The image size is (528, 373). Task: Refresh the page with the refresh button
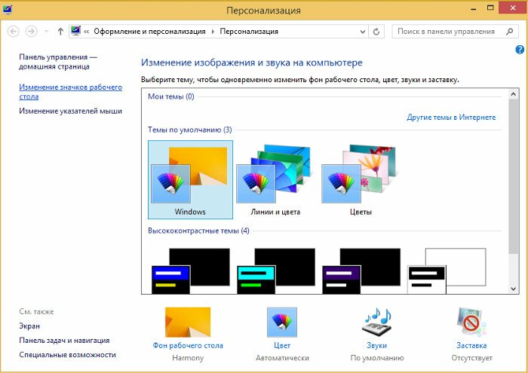click(376, 32)
